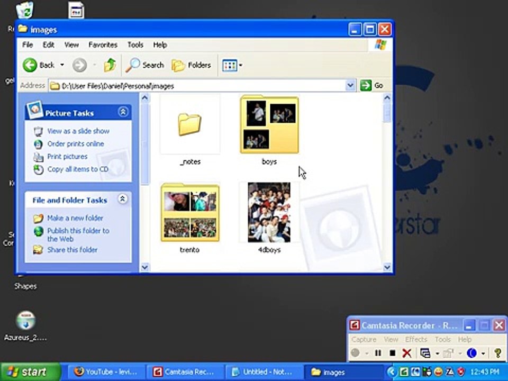This screenshot has width=508, height=381.
Task: Open the View menu in Camtasia Recorder
Action: coord(391,339)
